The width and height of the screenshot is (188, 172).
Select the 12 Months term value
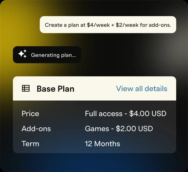(x=102, y=144)
